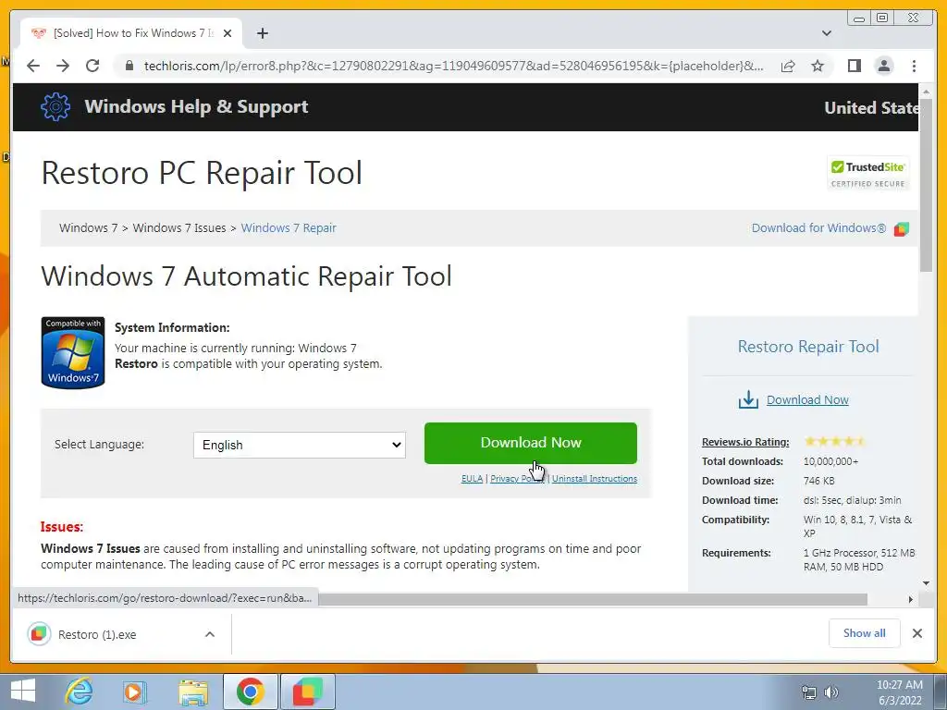Open the Windows Start button
Viewport: 947px width, 710px height.
pyautogui.click(x=22, y=692)
